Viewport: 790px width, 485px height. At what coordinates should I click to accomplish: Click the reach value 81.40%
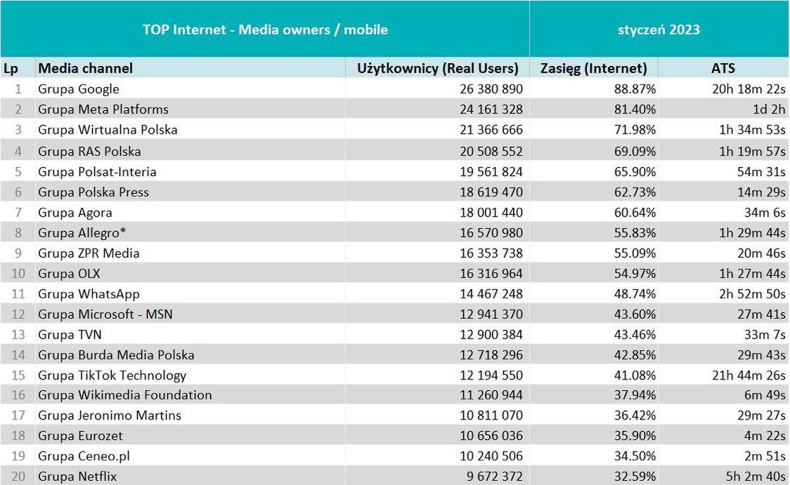(x=636, y=109)
